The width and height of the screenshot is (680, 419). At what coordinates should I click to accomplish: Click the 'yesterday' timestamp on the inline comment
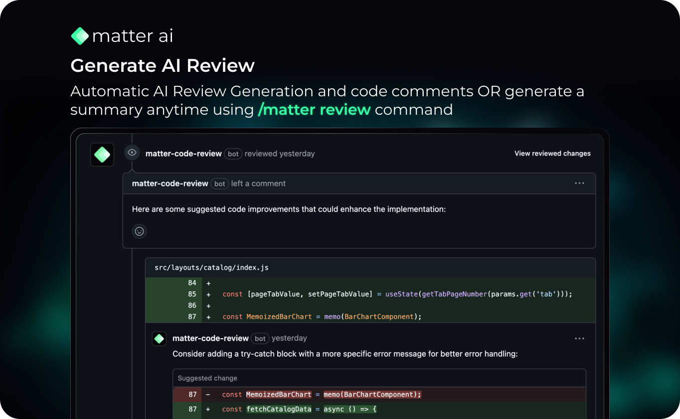(289, 338)
